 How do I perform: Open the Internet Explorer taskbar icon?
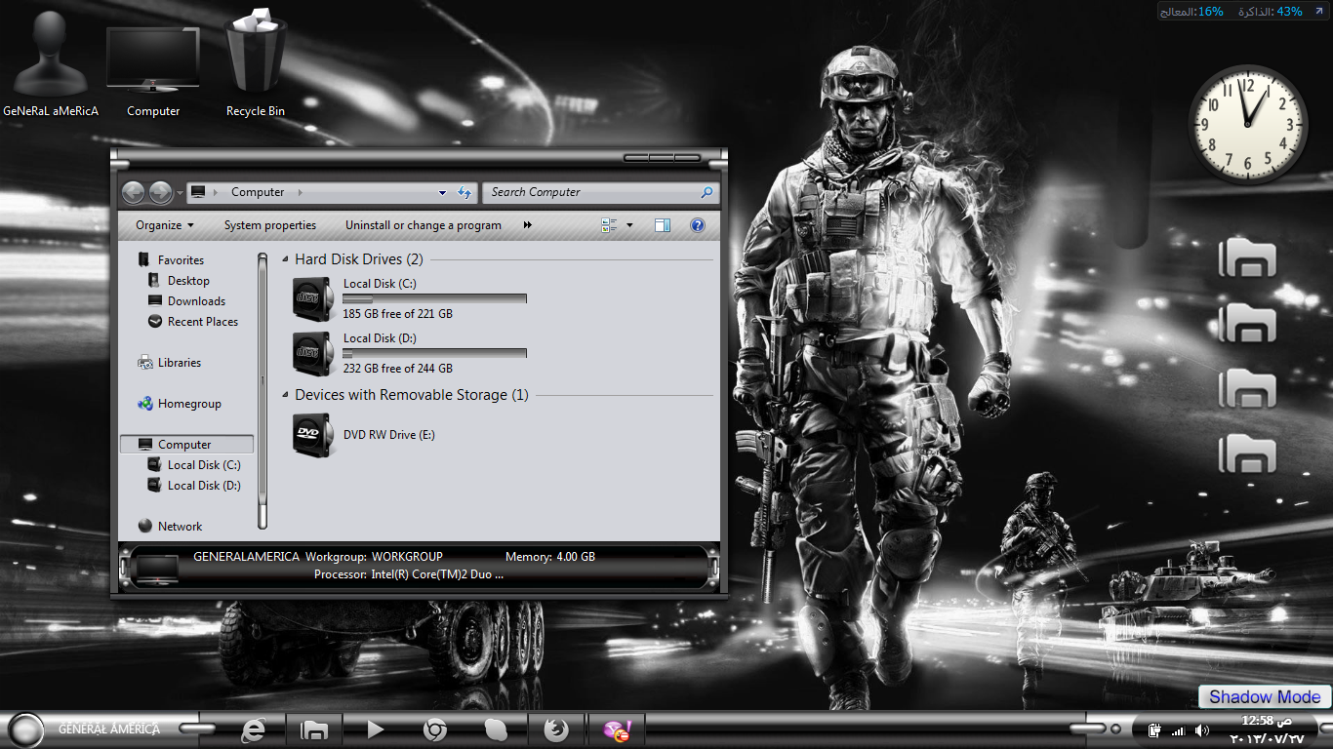point(254,729)
